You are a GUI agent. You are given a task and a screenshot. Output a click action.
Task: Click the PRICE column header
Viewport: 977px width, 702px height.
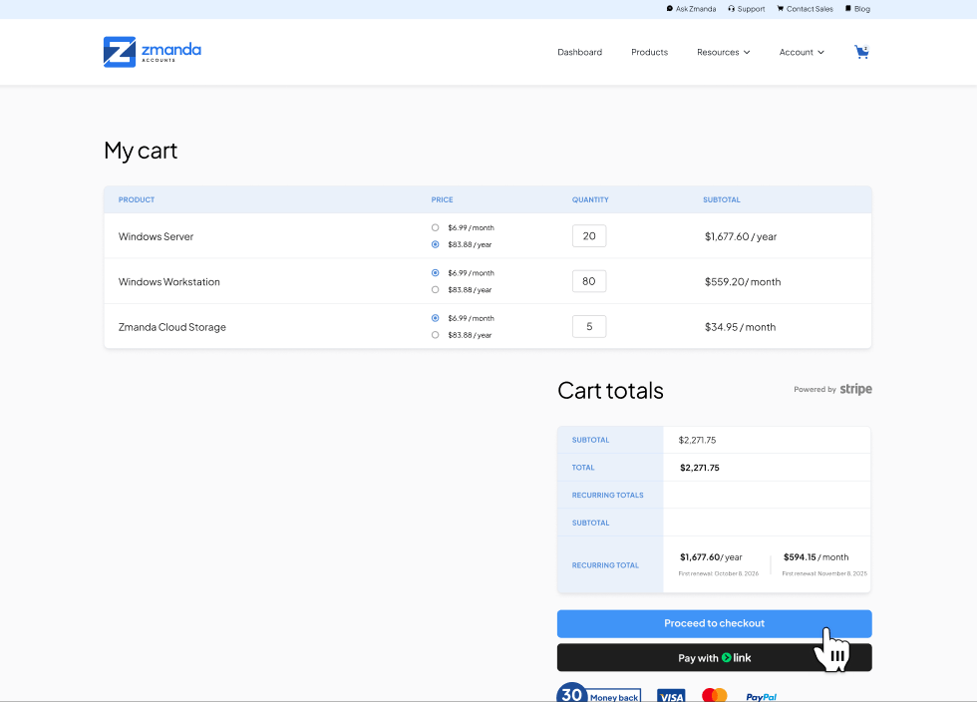[442, 200]
